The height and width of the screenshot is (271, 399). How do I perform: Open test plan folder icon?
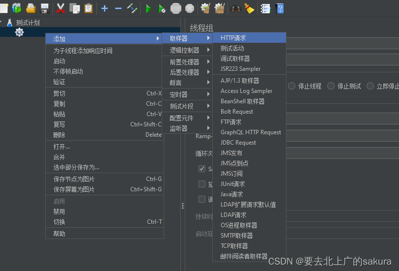[31, 8]
